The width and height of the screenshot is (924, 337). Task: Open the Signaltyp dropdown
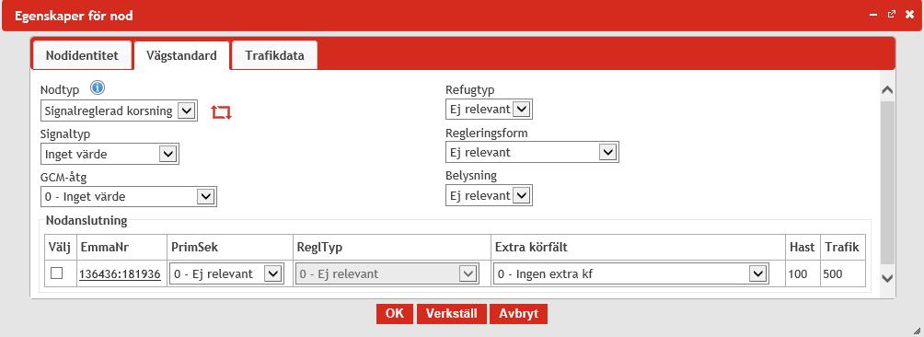pos(110,154)
